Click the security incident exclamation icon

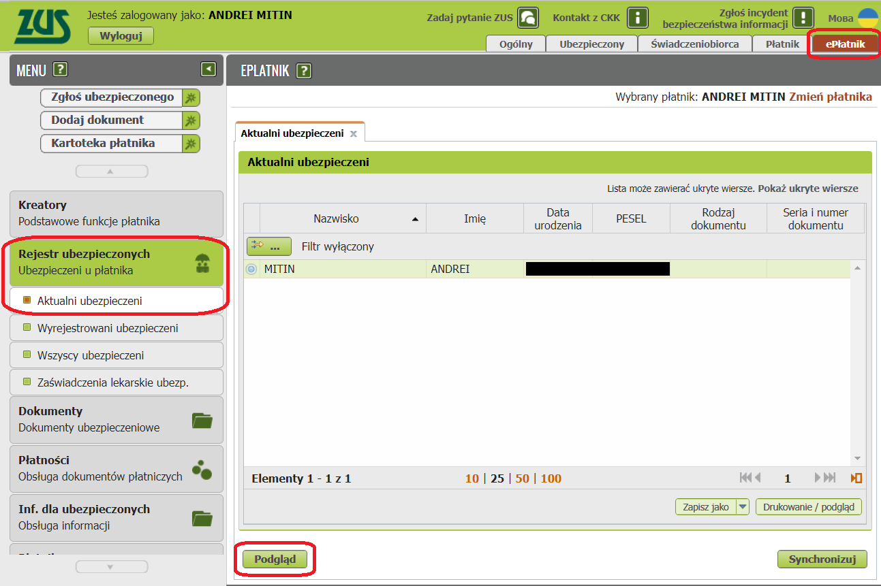803,18
